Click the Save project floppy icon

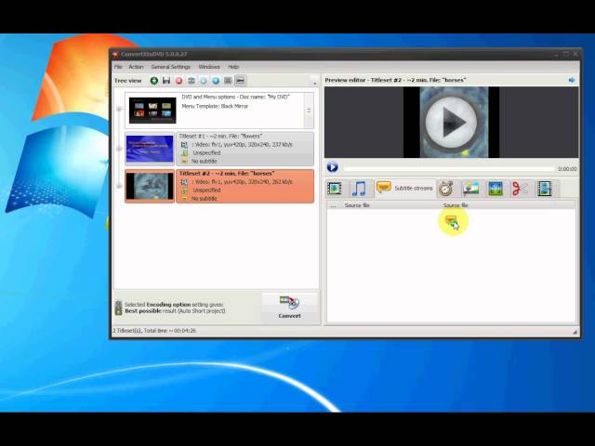[166, 81]
